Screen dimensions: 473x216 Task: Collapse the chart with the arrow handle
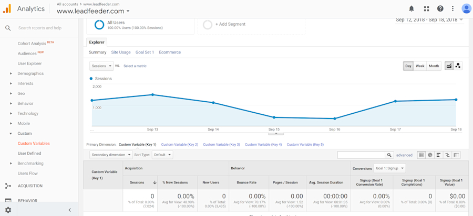click(276, 133)
